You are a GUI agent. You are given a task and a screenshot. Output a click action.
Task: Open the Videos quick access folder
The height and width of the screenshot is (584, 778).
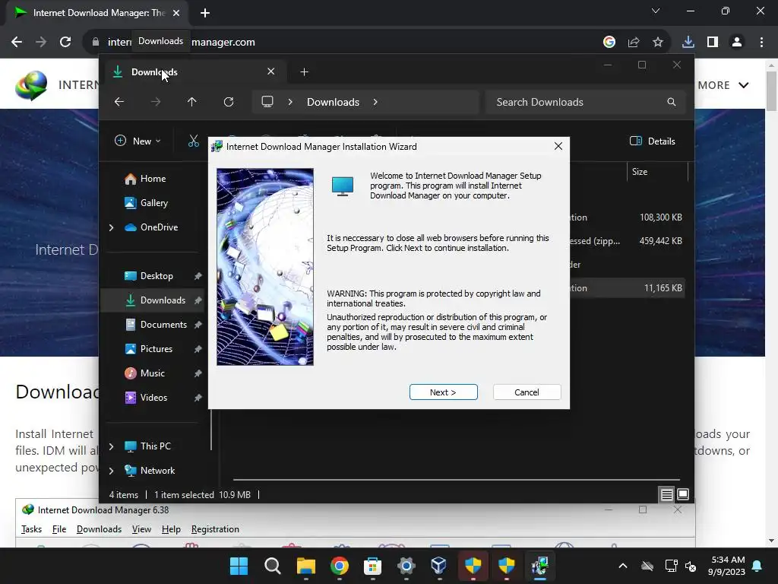coord(153,397)
